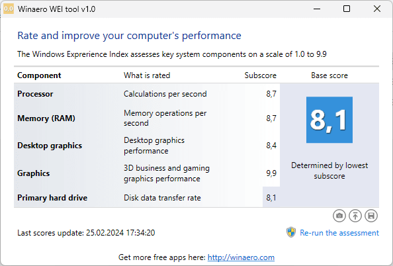The width and height of the screenshot is (393, 266).
Task: Minimize the Winaero WEI tool window
Action: [317, 9]
